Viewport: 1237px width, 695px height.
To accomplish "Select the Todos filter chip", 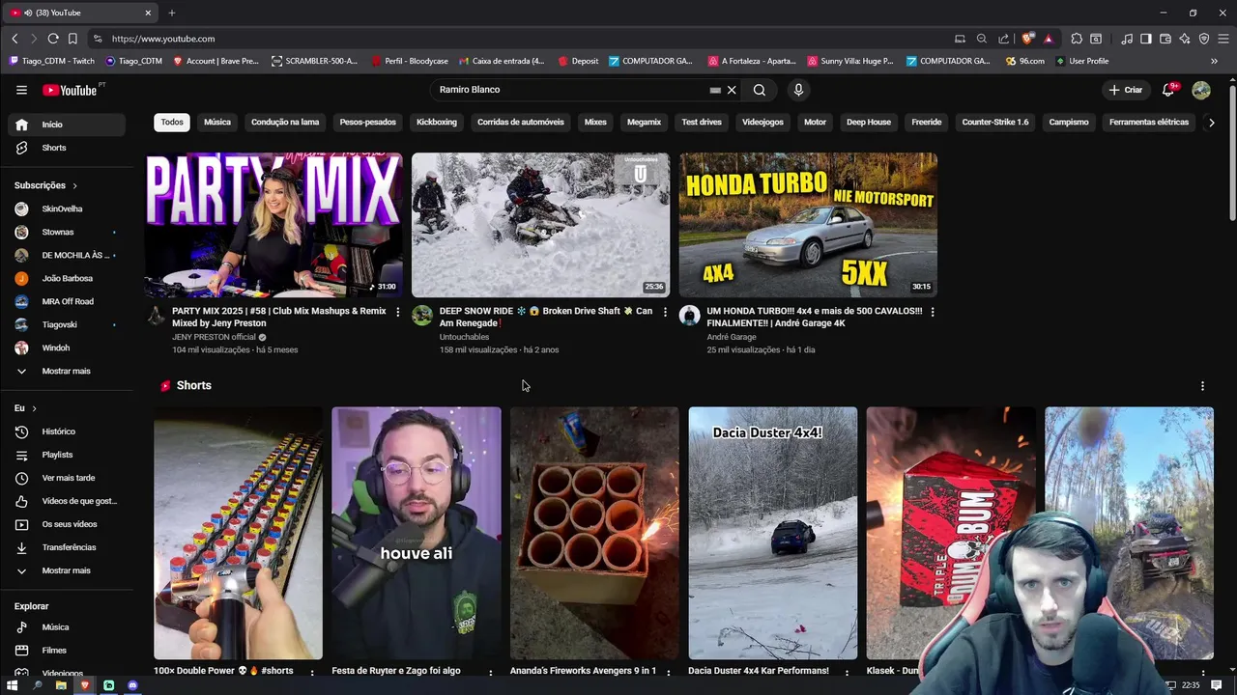I will tap(172, 123).
